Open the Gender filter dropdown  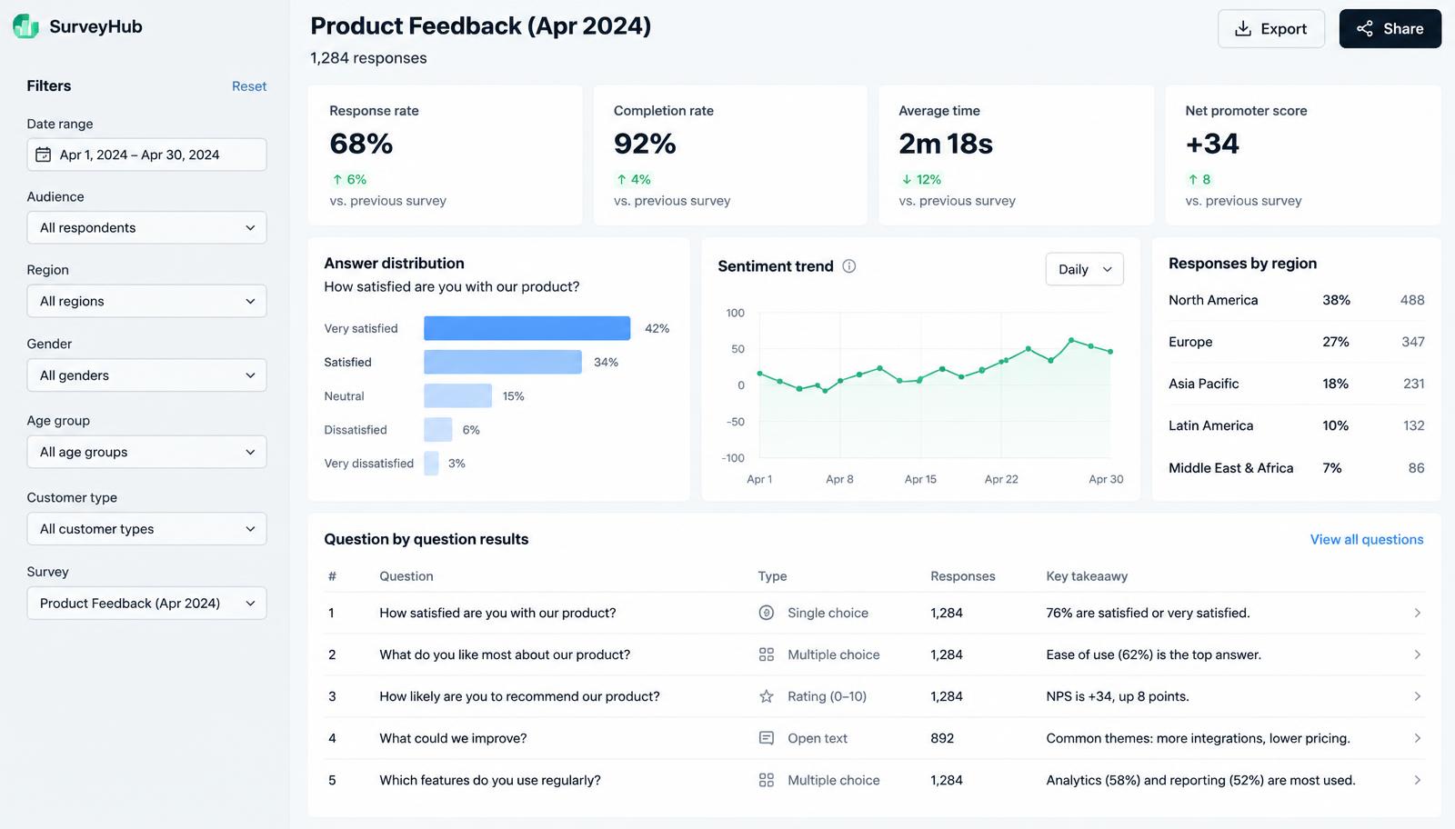[146, 375]
